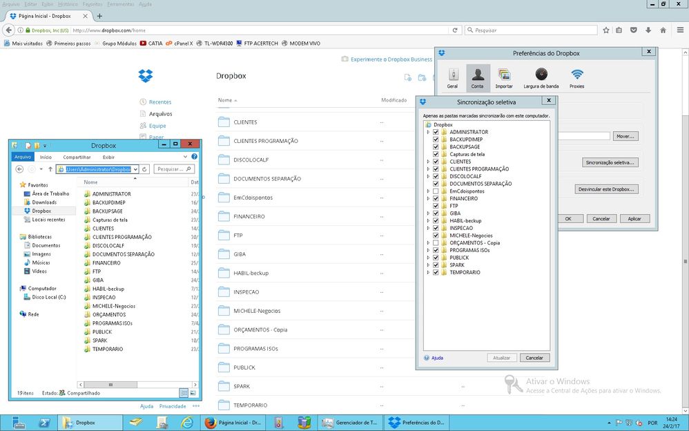
Task: Click the Sincronização seletiva button
Action: pos(610,162)
